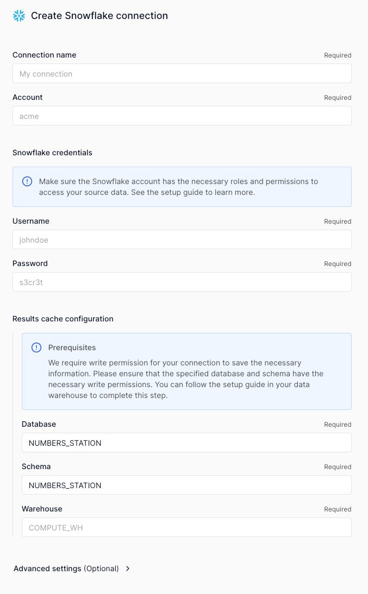Viewport: 368px width, 594px height.
Task: Click the info icon in the credentials notice
Action: 27,181
